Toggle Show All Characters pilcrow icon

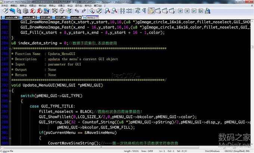tap(144, 11)
